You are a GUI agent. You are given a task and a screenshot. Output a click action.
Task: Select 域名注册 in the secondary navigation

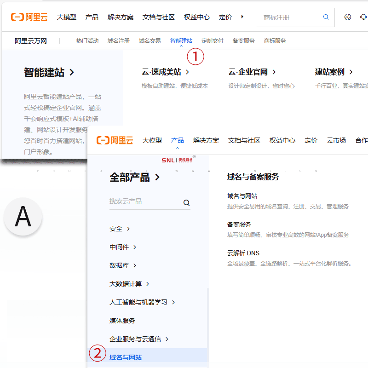point(118,40)
